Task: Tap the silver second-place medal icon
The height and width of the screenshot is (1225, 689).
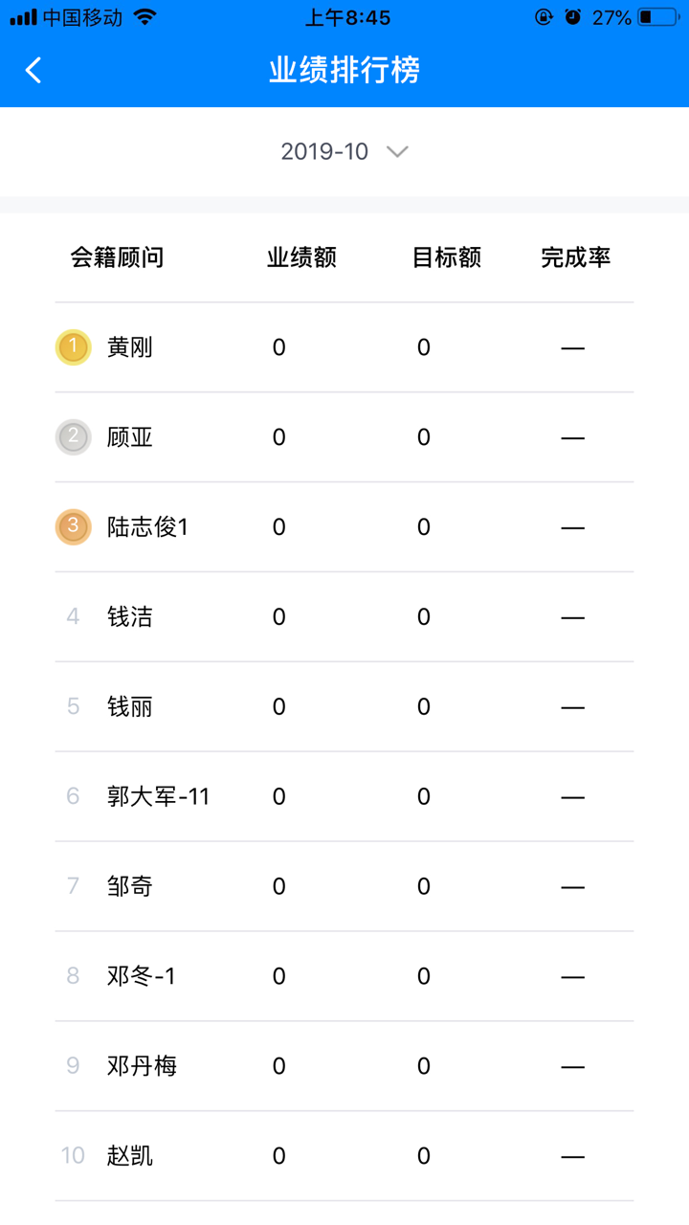Action: 73,437
